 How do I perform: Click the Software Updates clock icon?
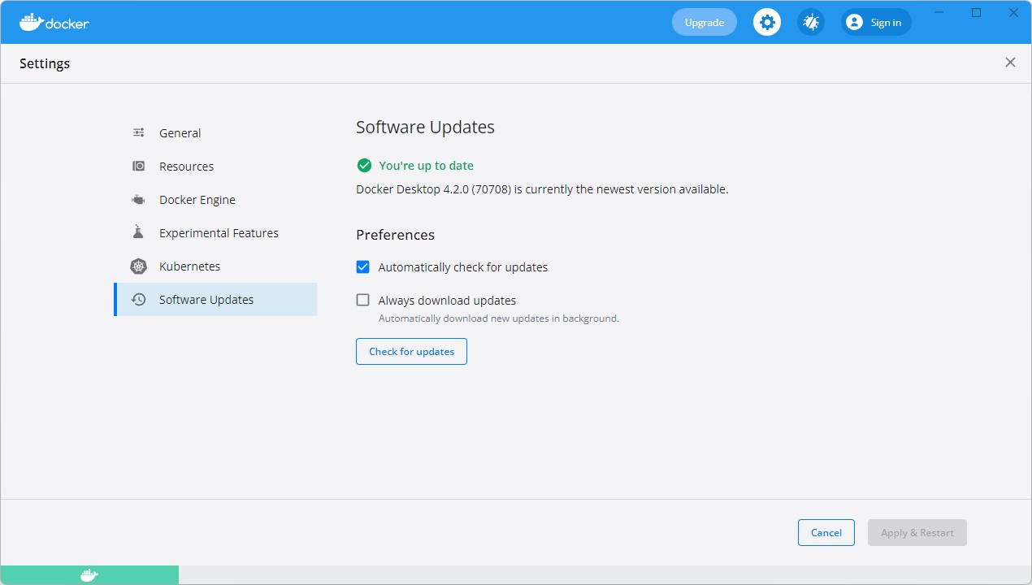137,299
